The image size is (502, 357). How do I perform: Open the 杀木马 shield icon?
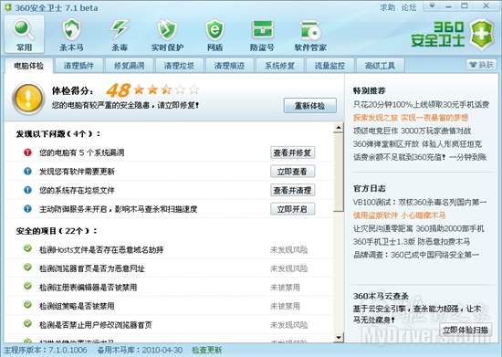72,29
